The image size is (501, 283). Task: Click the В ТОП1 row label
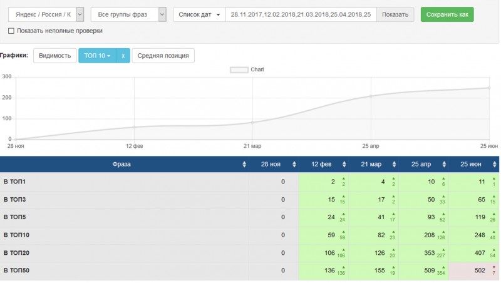(14, 182)
